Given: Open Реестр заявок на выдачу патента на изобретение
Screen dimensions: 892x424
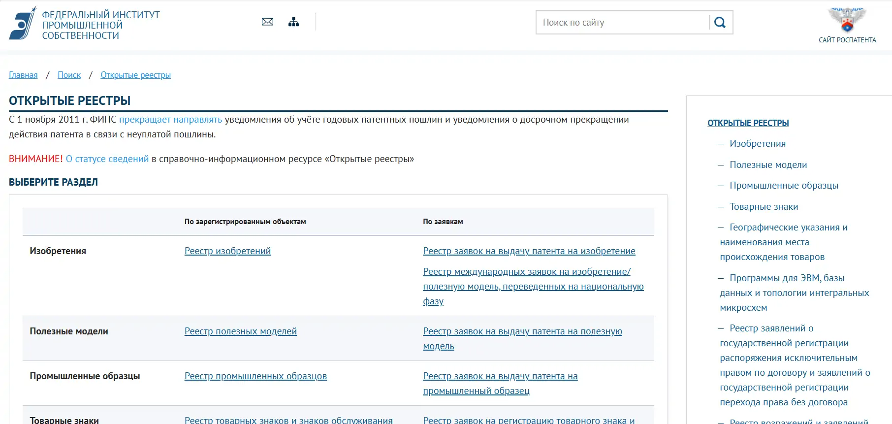Looking at the screenshot, I should coord(529,251).
